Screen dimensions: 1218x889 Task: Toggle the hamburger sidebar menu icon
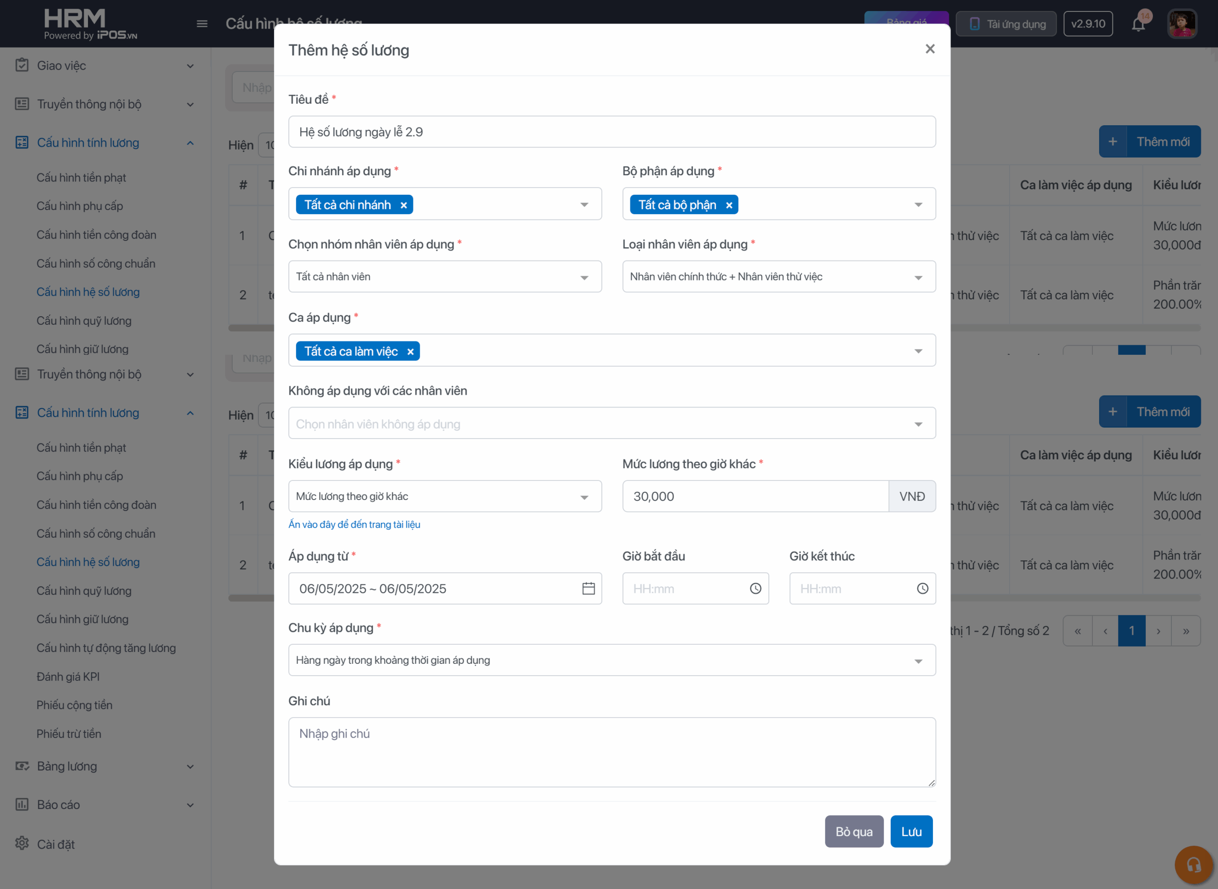coord(202,24)
